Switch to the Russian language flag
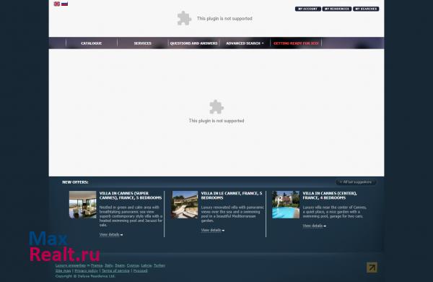The height and width of the screenshot is (282, 433). (x=65, y=4)
